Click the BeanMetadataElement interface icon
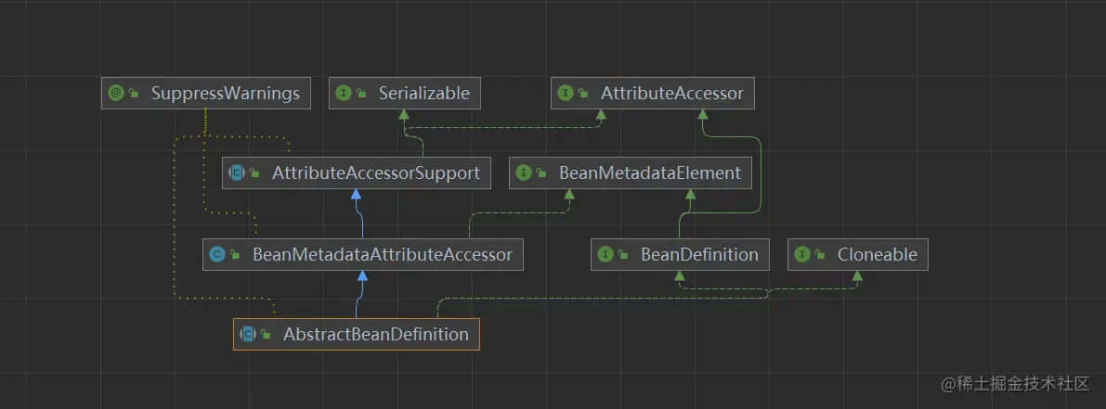 coord(524,173)
